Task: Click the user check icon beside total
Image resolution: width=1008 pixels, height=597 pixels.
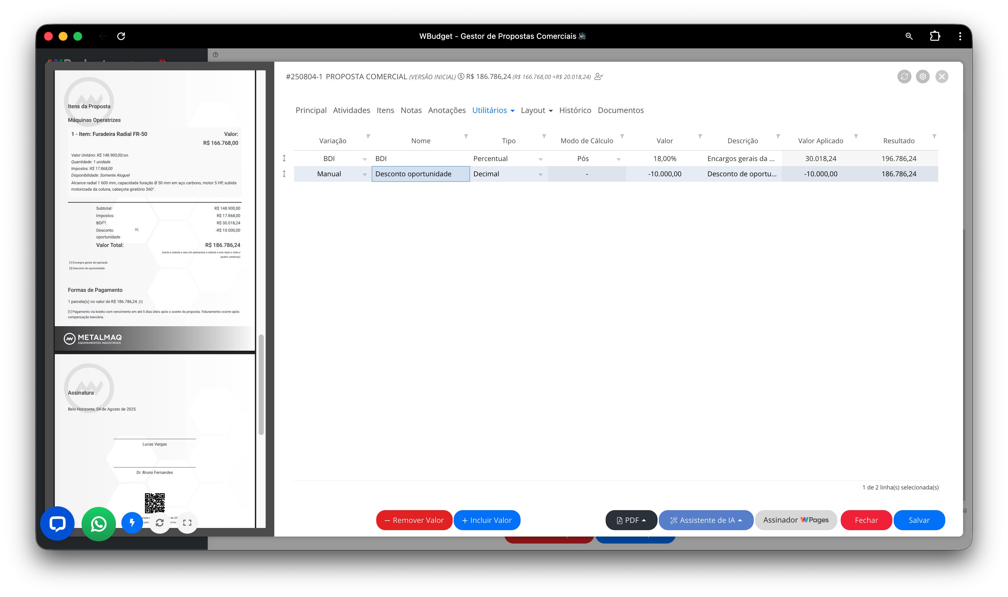Action: [x=598, y=76]
